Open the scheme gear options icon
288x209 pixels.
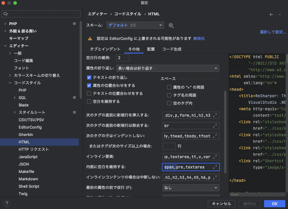click(x=171, y=25)
